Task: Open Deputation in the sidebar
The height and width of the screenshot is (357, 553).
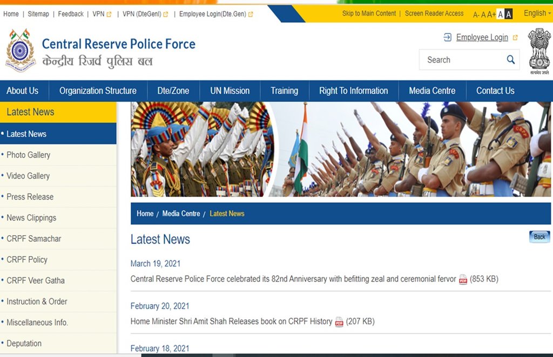Action: [x=58, y=344]
